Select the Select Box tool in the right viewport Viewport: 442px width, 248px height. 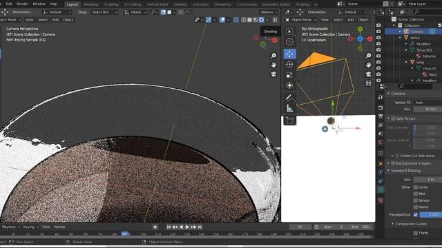(x=289, y=31)
